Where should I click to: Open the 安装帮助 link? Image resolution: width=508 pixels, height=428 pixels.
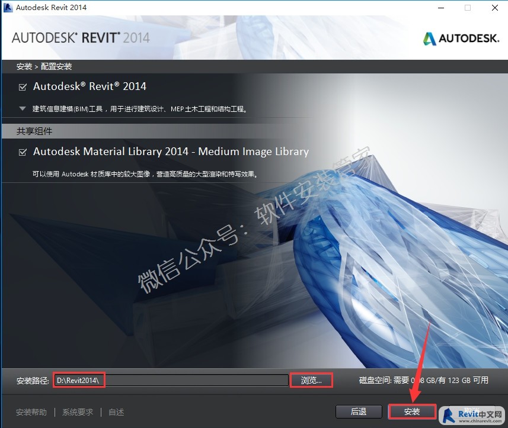[x=31, y=412]
